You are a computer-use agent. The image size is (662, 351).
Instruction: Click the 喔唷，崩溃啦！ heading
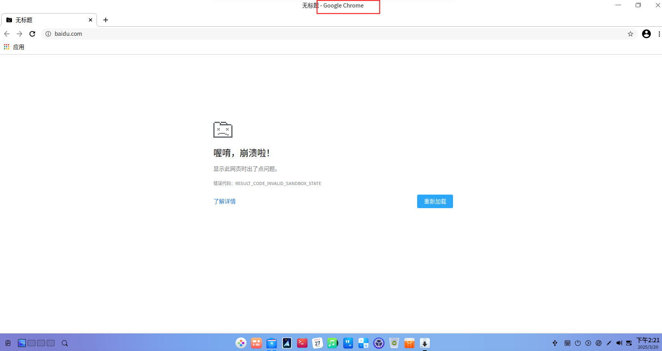tap(242, 153)
